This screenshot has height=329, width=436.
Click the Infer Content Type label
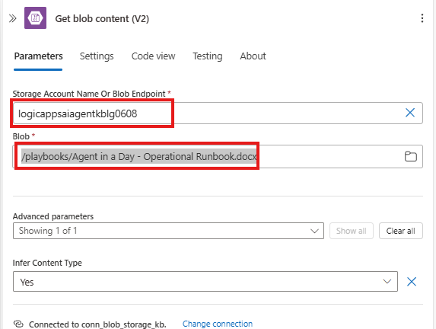[47, 263]
